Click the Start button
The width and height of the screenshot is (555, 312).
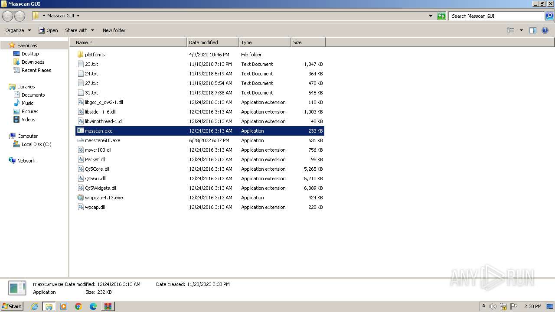click(12, 306)
